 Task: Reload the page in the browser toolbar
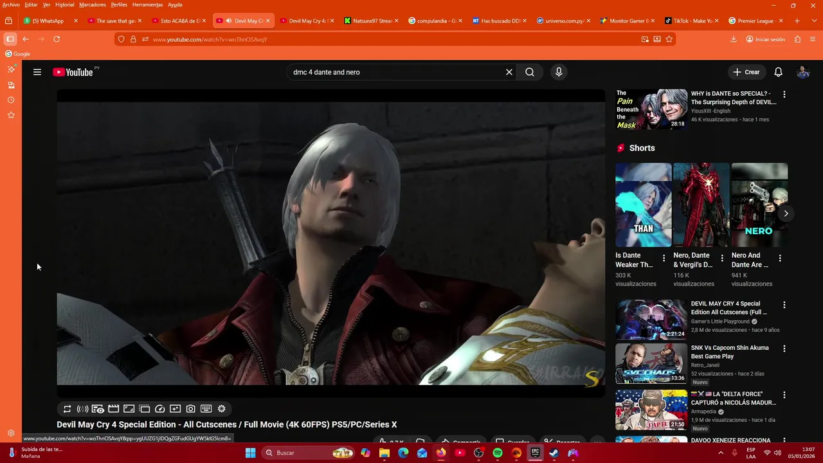[x=57, y=39]
